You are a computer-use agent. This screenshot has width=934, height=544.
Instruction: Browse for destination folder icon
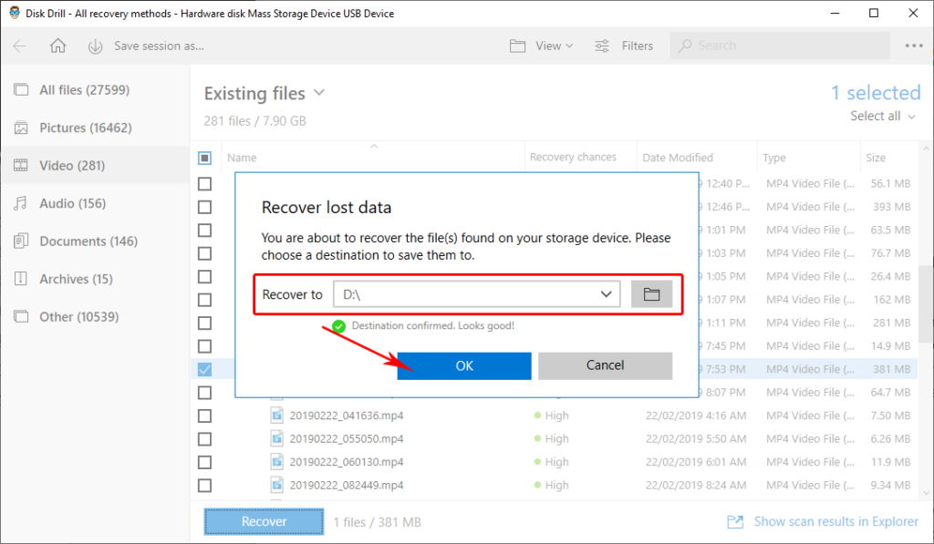651,294
